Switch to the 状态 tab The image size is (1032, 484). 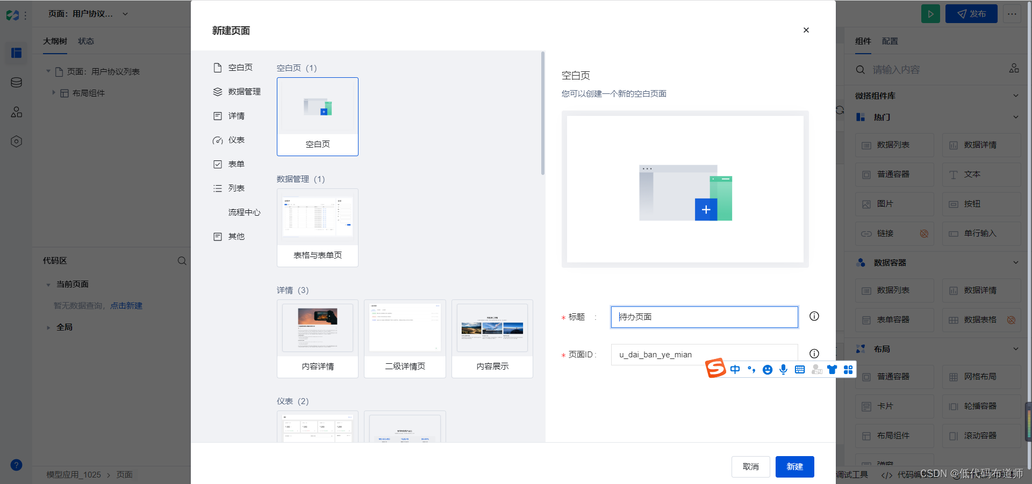(85, 41)
